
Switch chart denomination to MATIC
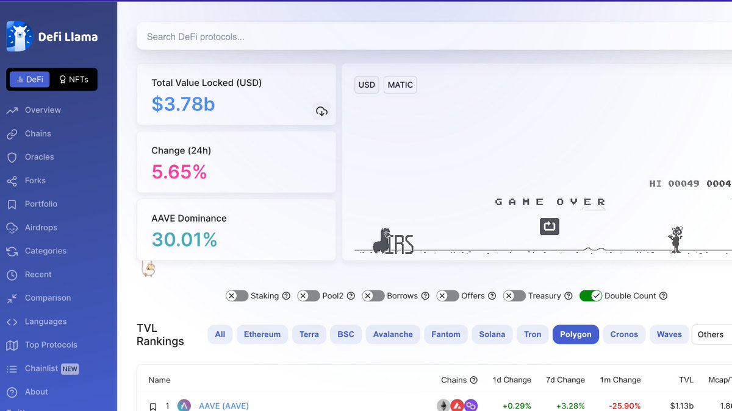(x=400, y=85)
